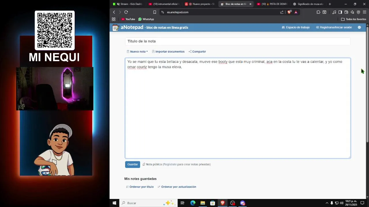This screenshot has width=369, height=207.
Task: Close the Bloc de notas tab
Action: [x=250, y=4]
